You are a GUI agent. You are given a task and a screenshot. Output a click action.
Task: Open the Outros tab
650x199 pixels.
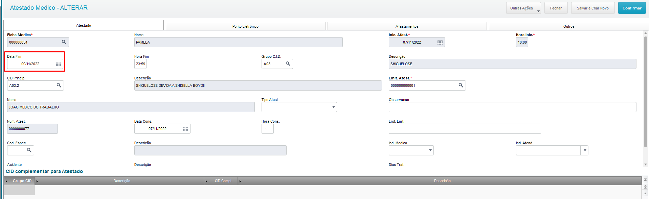[x=569, y=26]
